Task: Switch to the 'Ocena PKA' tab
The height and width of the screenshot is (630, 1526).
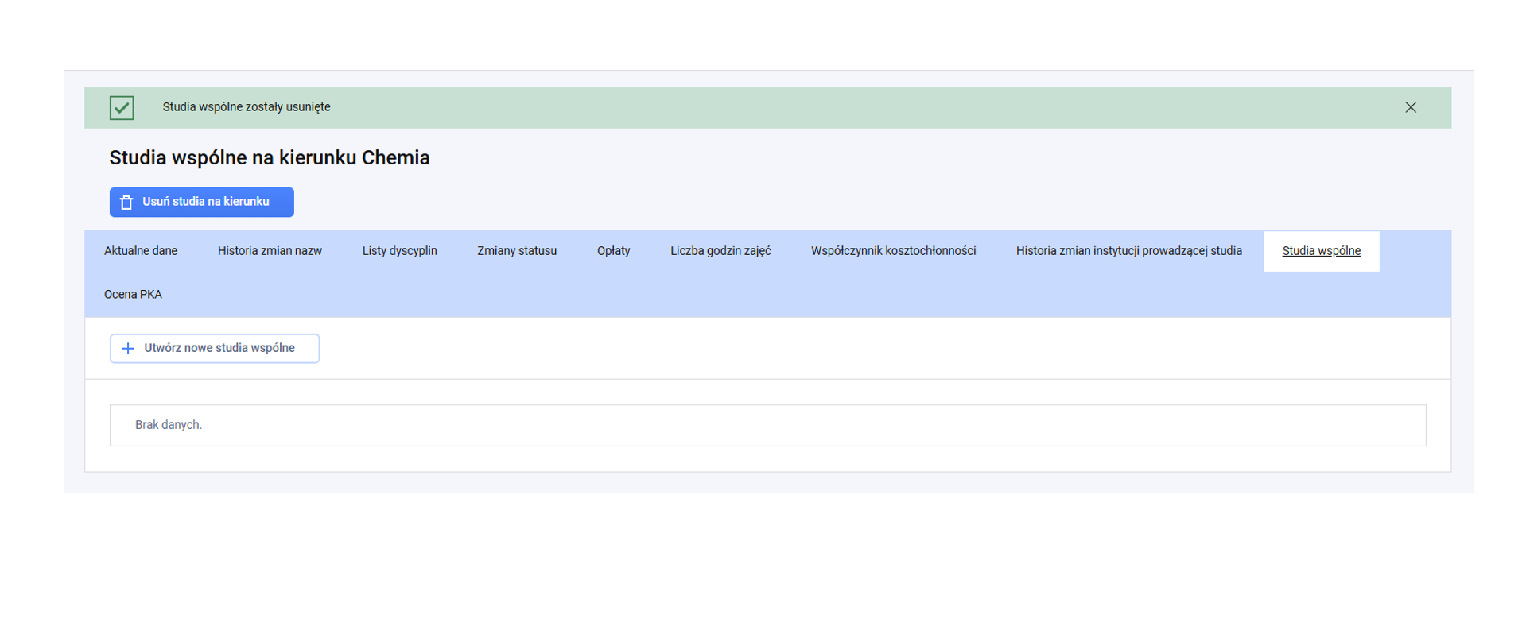Action: 133,295
